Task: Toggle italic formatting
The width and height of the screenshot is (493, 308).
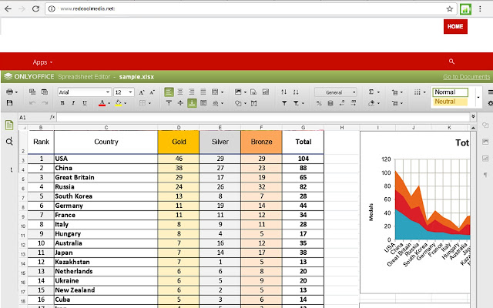Action: coord(73,102)
